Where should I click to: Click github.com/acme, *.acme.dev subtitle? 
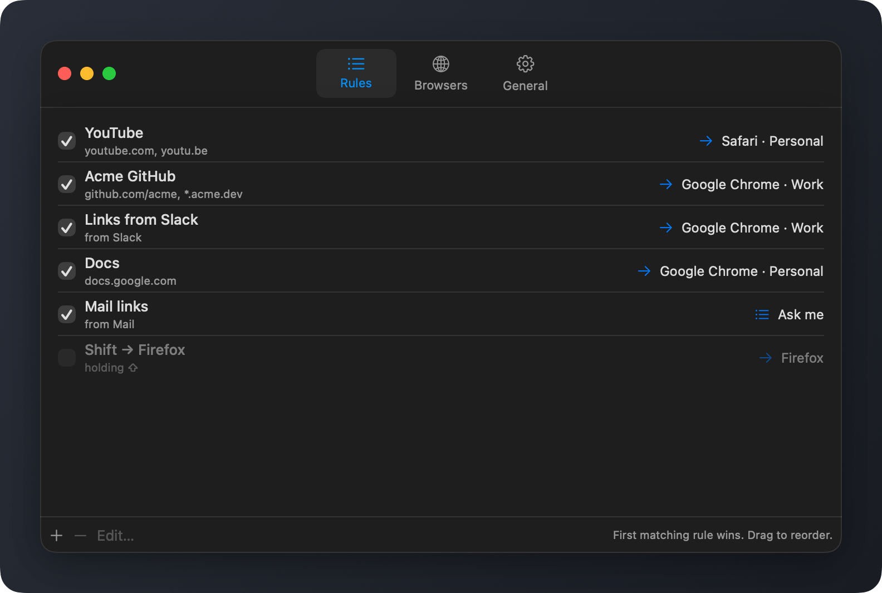(164, 194)
